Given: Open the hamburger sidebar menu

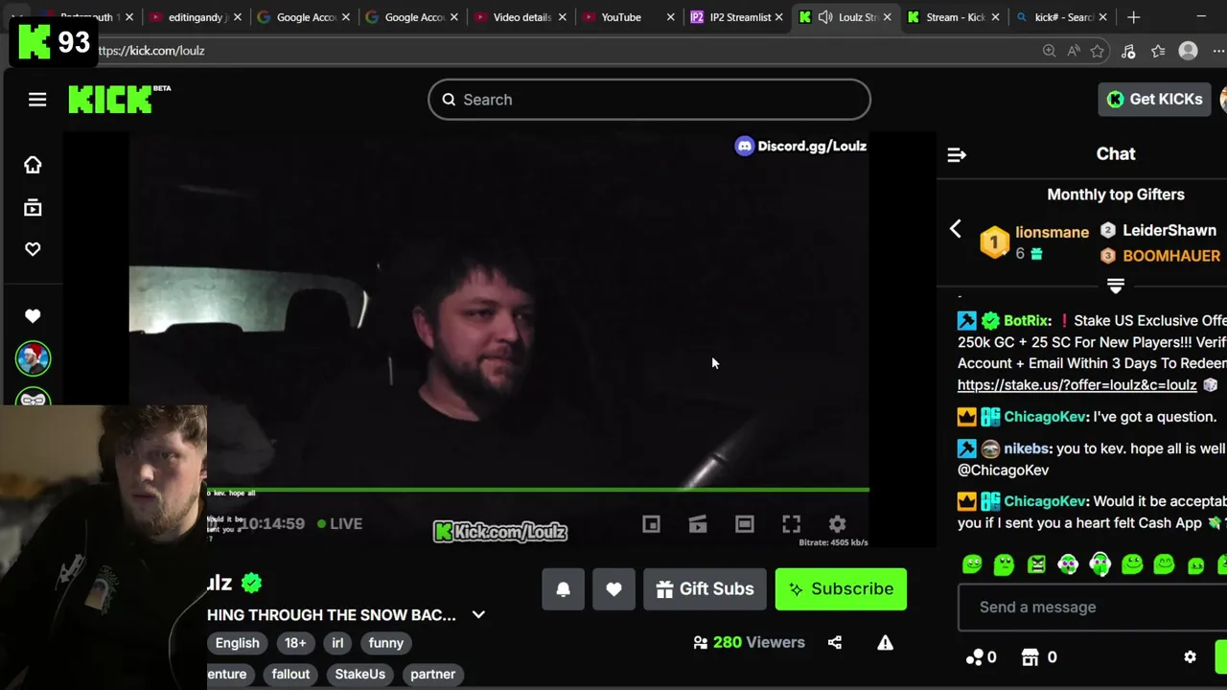Looking at the screenshot, I should [x=37, y=100].
